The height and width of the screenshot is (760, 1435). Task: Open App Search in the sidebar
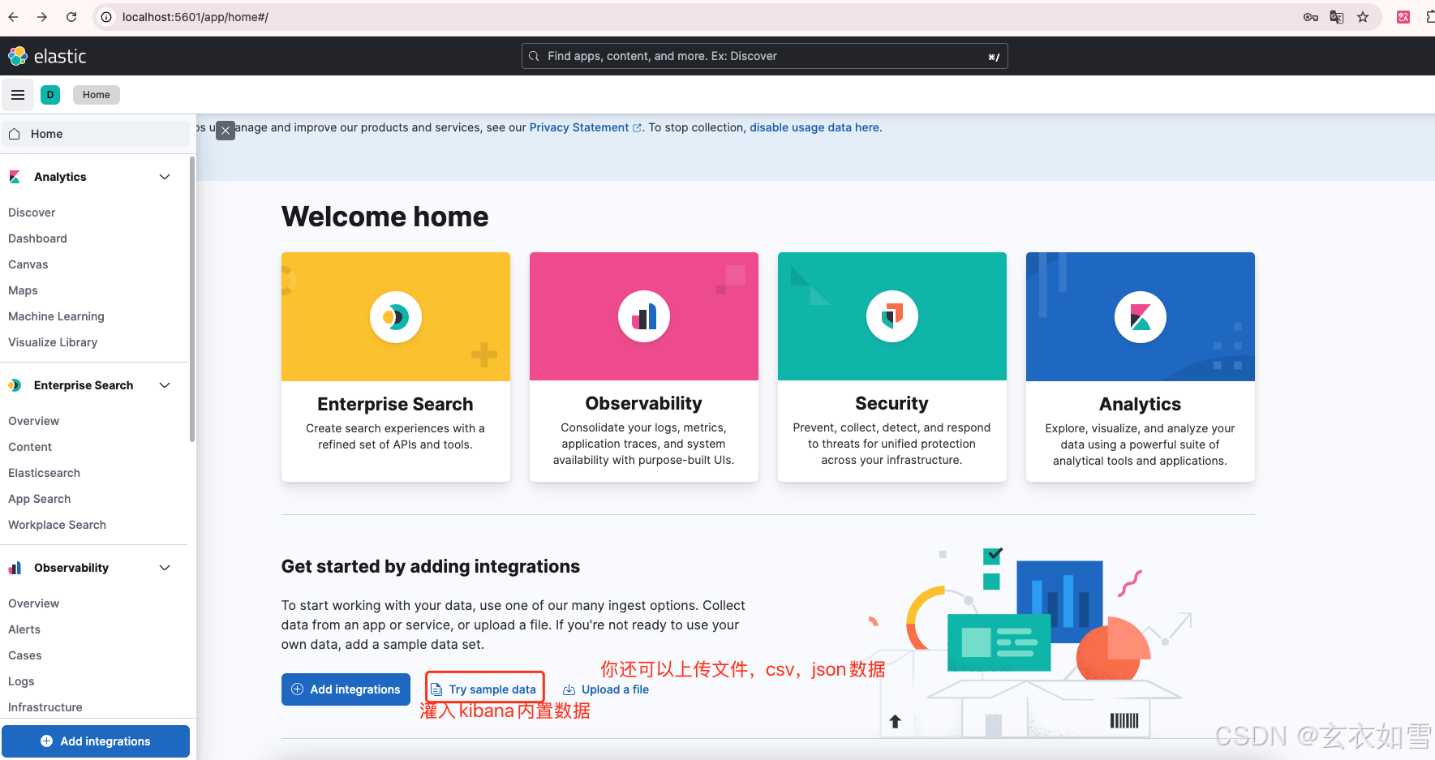click(39, 499)
